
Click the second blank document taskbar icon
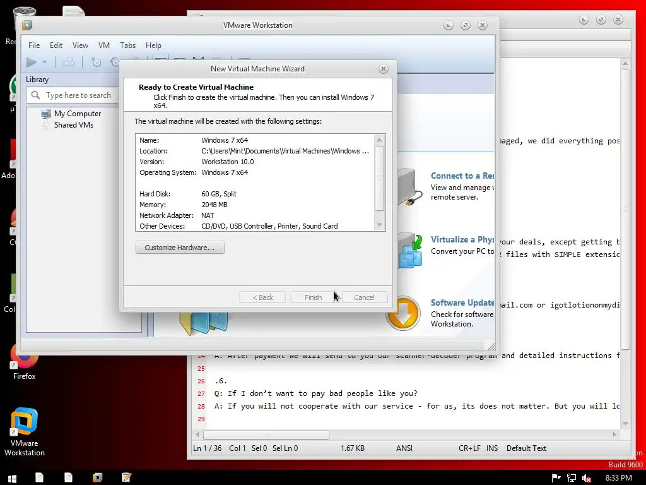(68, 477)
